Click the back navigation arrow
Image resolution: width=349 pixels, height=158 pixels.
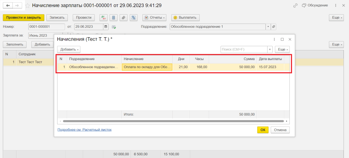coord(8,5)
